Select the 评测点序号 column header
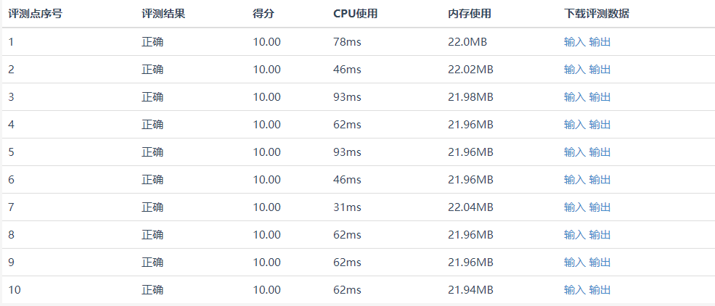 35,14
